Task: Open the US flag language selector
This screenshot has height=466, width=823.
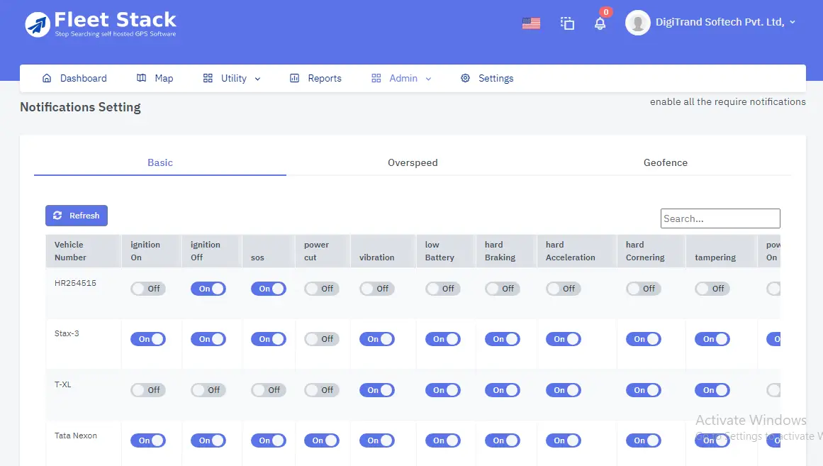Action: (x=531, y=23)
